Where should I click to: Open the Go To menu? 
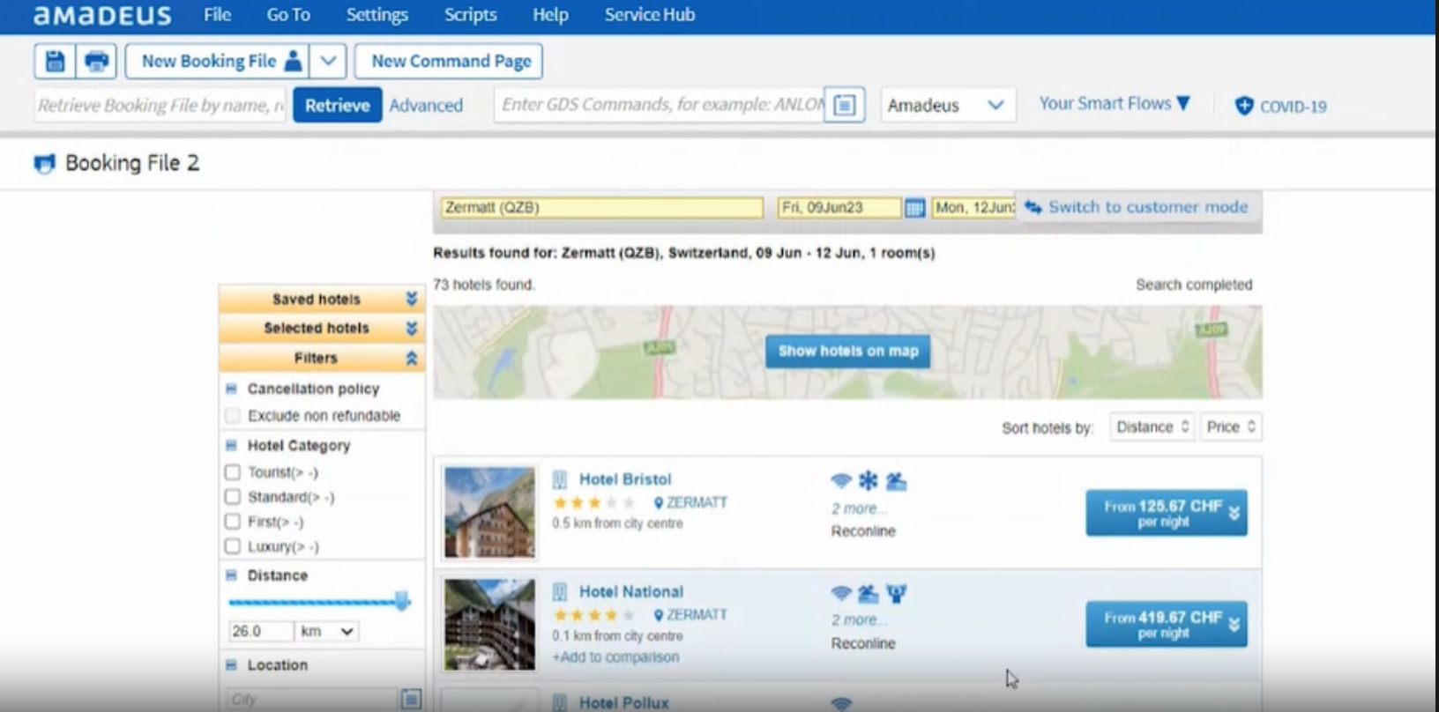coord(288,15)
